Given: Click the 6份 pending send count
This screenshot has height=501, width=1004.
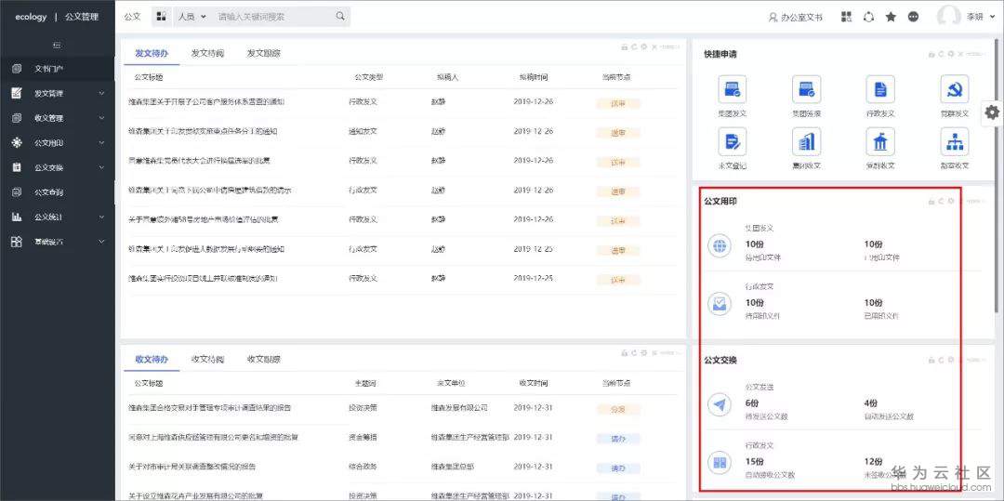Looking at the screenshot, I should coord(754,403).
